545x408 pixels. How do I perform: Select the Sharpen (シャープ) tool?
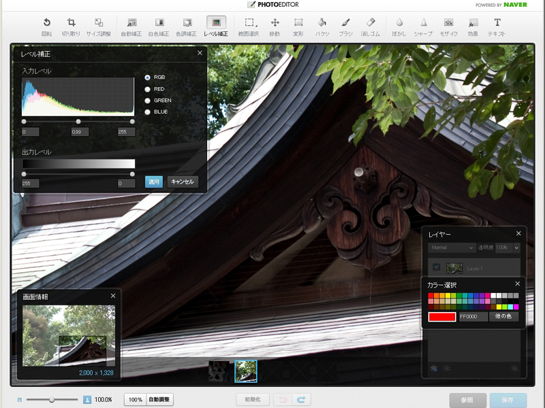(x=423, y=27)
